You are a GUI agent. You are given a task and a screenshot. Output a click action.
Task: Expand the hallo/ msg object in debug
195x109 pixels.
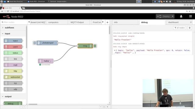click(115, 50)
